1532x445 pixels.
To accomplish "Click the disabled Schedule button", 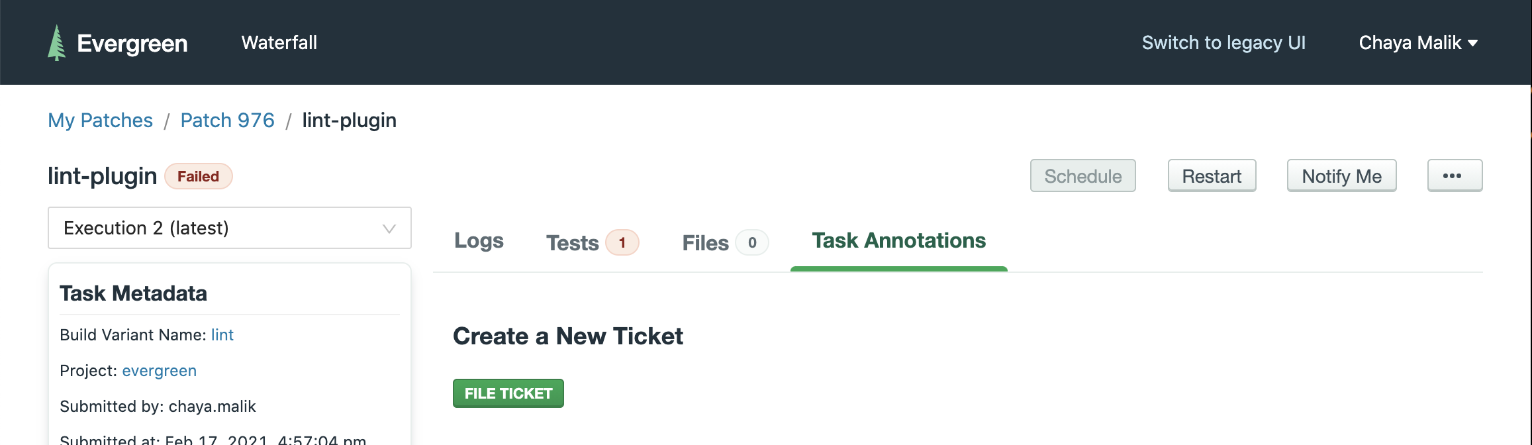I will [x=1082, y=176].
